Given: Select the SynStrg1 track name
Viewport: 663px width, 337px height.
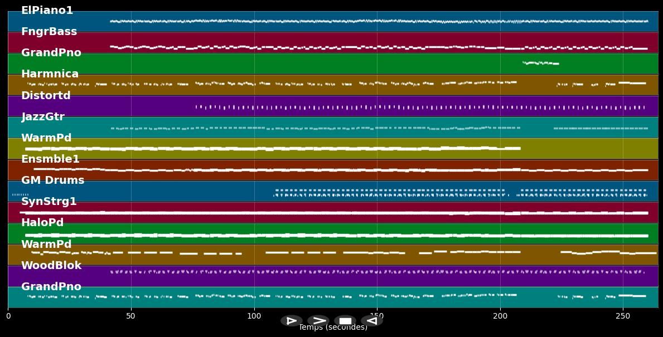Looking at the screenshot, I should [49, 202].
